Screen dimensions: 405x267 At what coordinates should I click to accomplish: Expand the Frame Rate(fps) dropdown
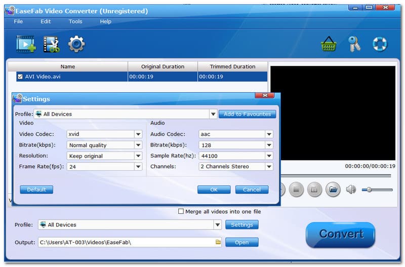(x=138, y=167)
